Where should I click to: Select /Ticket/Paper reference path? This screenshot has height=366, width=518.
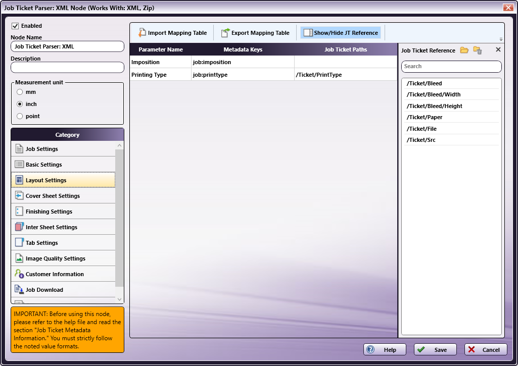(451, 117)
